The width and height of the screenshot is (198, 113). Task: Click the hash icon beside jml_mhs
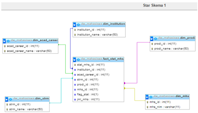pos(75,99)
